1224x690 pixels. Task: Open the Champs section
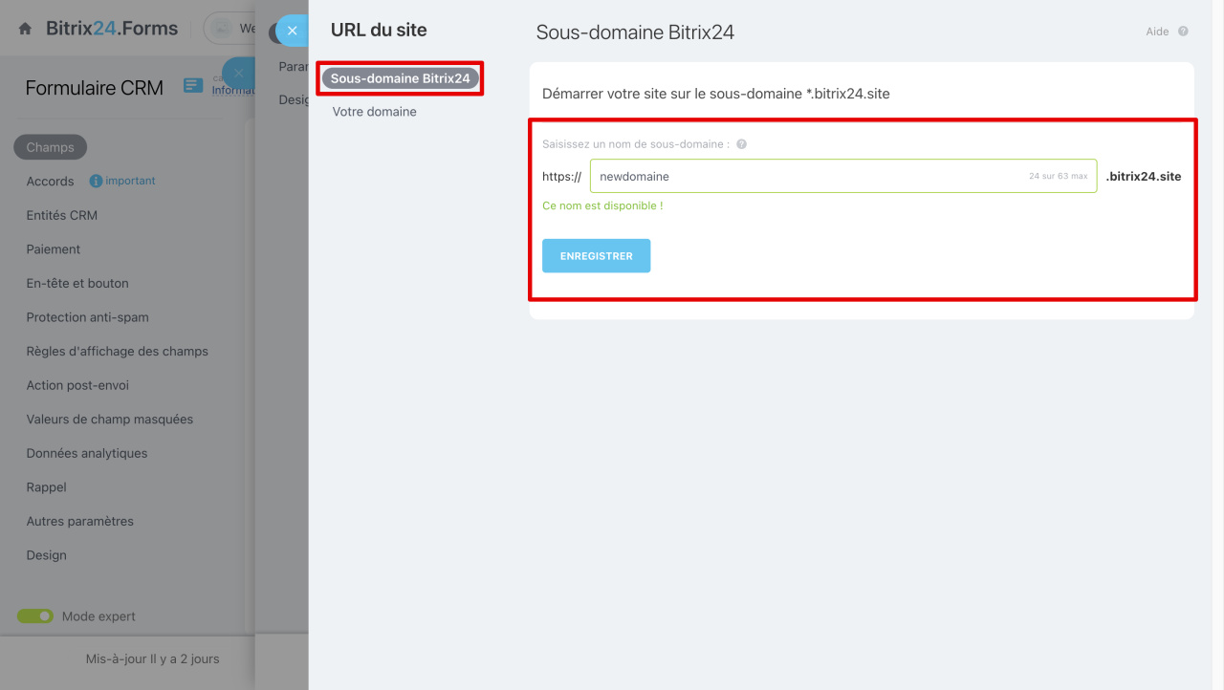click(50, 147)
